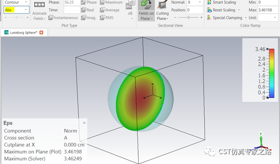Select the Real part plot option
This screenshot has height=164, width=280.
pos(87,10)
